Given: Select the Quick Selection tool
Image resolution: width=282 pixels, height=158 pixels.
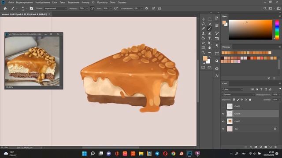Looking at the screenshot, I should tap(209, 24).
